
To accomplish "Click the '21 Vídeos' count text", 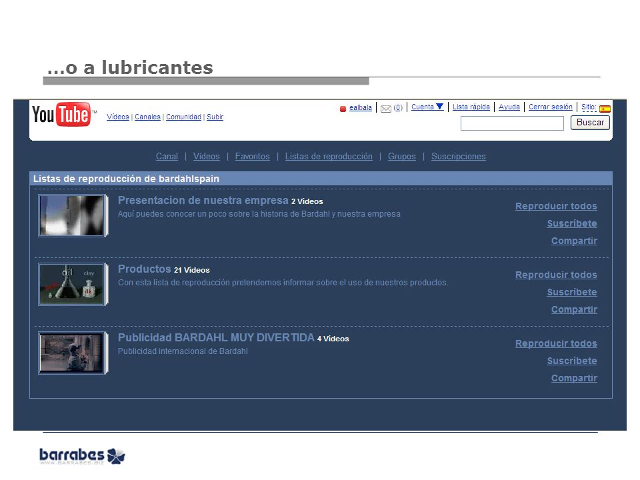I will tap(192, 270).
